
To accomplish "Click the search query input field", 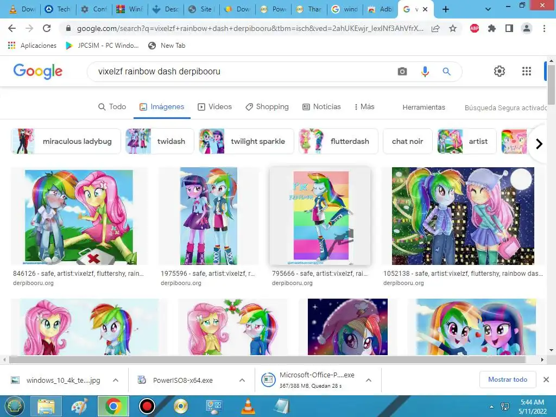I will 241,72.
